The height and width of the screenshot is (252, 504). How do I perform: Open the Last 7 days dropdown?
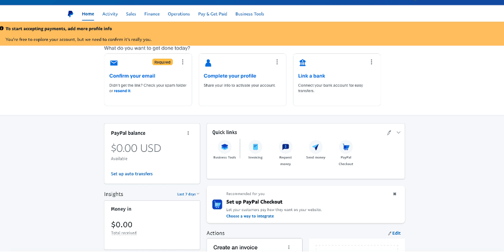point(188,194)
